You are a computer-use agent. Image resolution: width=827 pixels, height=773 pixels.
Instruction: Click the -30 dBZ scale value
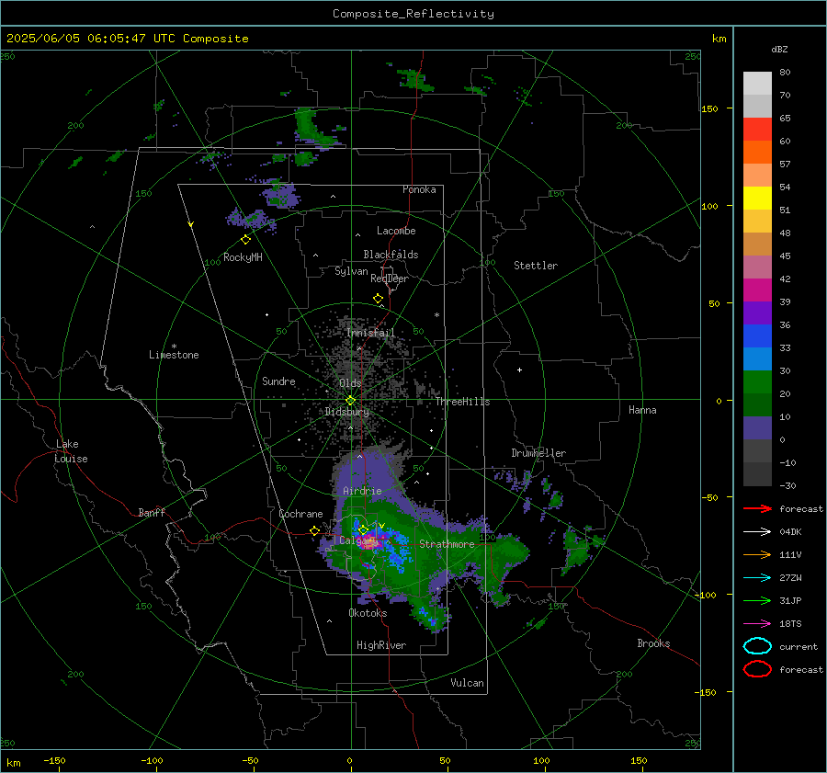click(787, 485)
